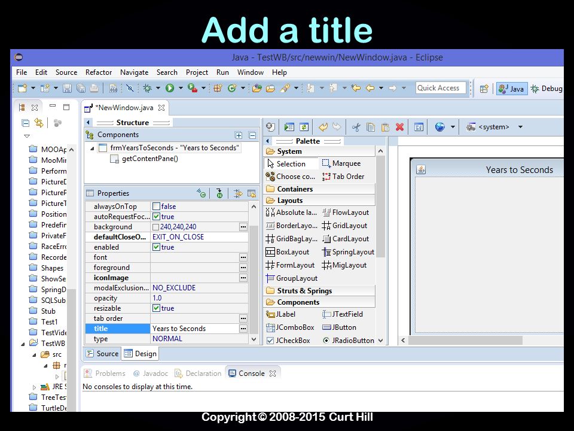Open the Navigate menu
574x431 pixels.
tap(134, 72)
